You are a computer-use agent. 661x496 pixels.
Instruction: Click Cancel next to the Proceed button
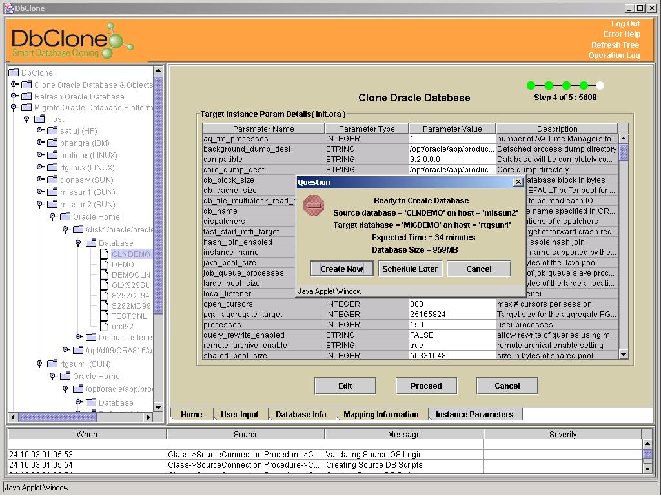point(507,386)
